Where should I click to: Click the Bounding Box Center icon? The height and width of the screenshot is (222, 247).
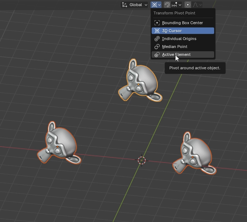(x=157, y=23)
